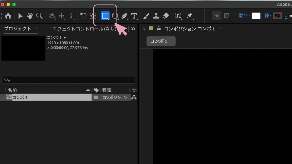This screenshot has height=164, width=292.
Task: Open the コンポ 1 dropdown arrow in project info
Action: (65, 38)
